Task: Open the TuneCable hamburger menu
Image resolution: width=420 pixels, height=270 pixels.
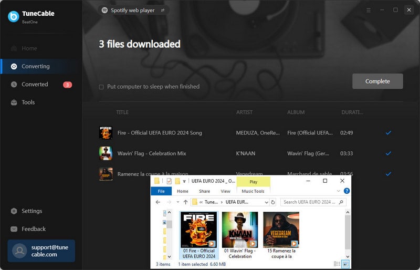Action: (x=369, y=10)
